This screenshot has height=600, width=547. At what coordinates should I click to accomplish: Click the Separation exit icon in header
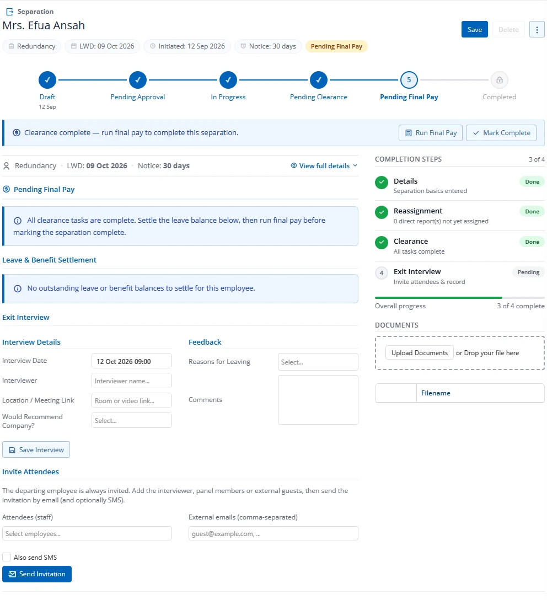coord(9,12)
